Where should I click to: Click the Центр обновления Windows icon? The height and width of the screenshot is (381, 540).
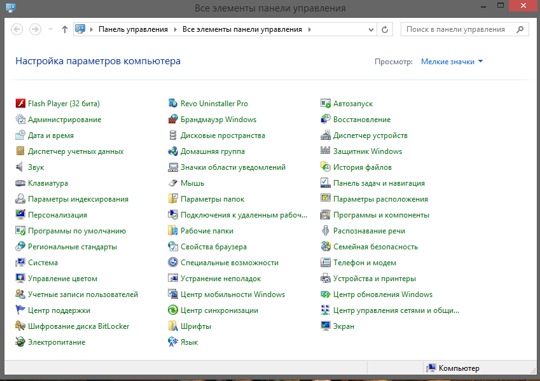326,294
